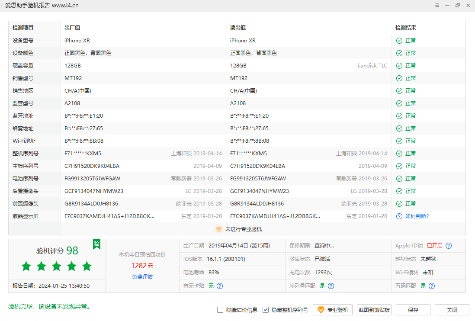The height and width of the screenshot is (321, 475).
Task: Restore the window via title bar button
Action: [457, 5]
